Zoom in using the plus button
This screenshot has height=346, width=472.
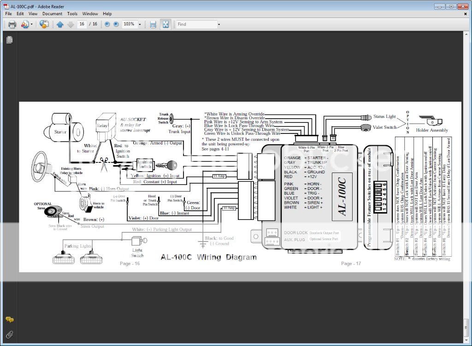click(116, 24)
